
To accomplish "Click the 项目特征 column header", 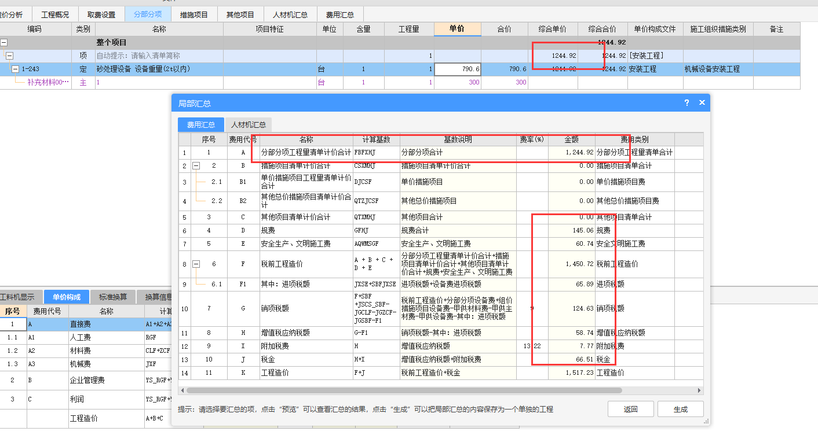I will point(270,29).
